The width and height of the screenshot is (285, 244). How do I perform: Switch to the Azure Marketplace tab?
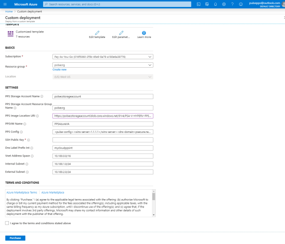pyautogui.click(x=53, y=193)
